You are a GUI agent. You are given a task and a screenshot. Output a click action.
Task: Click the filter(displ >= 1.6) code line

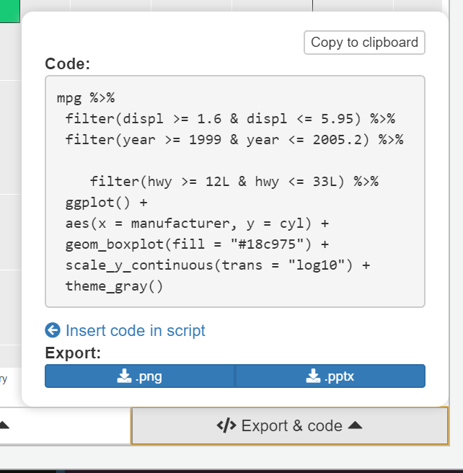(230, 118)
